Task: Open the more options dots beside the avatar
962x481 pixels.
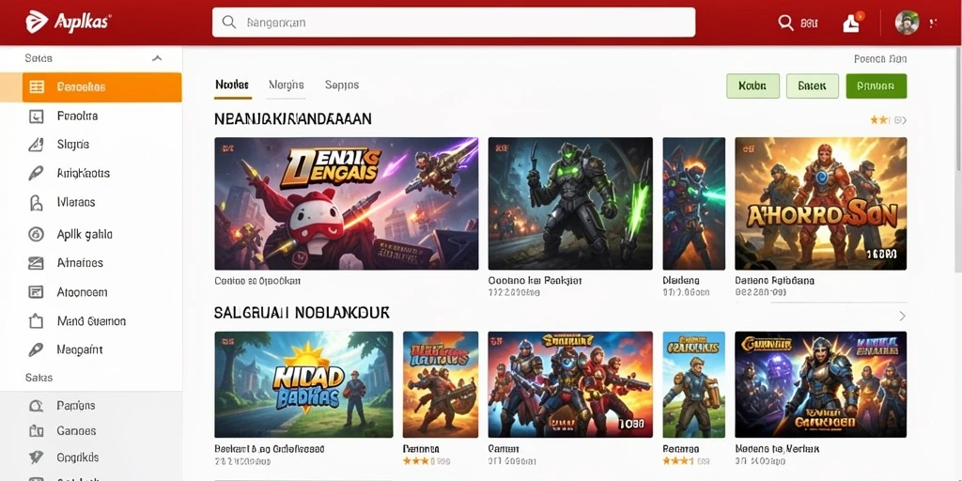Action: click(x=933, y=23)
